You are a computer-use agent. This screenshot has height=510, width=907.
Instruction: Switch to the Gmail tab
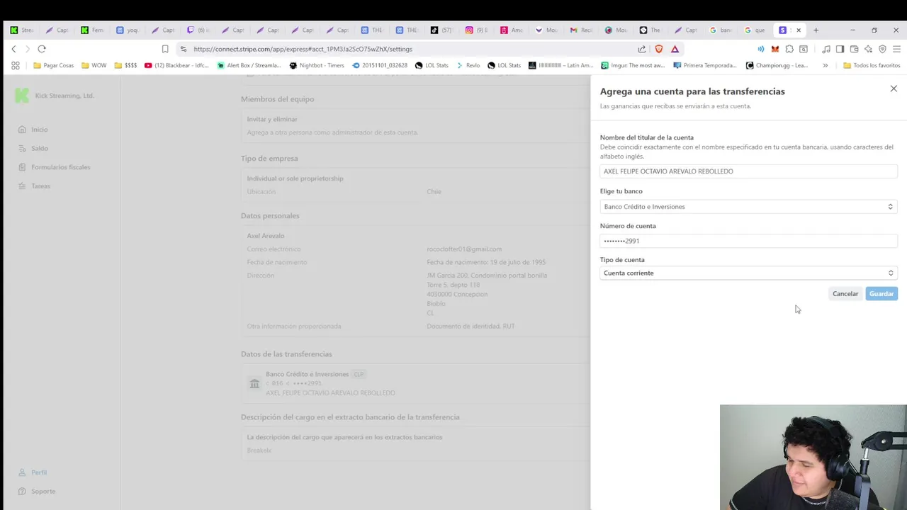pos(580,30)
